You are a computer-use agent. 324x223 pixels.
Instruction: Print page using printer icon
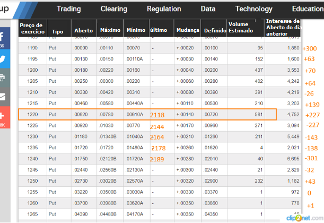pos(3,78)
